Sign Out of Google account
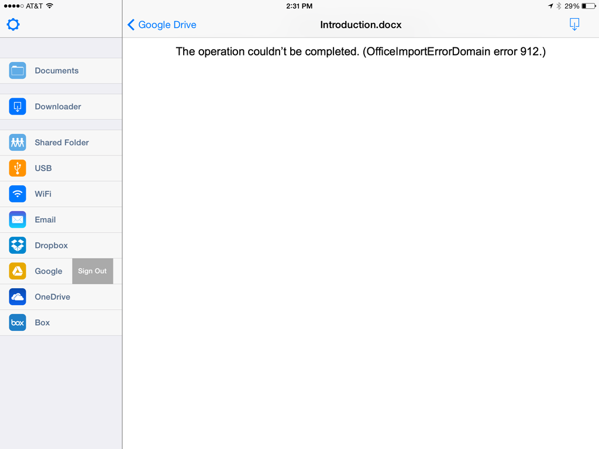This screenshot has width=599, height=449. [x=92, y=271]
